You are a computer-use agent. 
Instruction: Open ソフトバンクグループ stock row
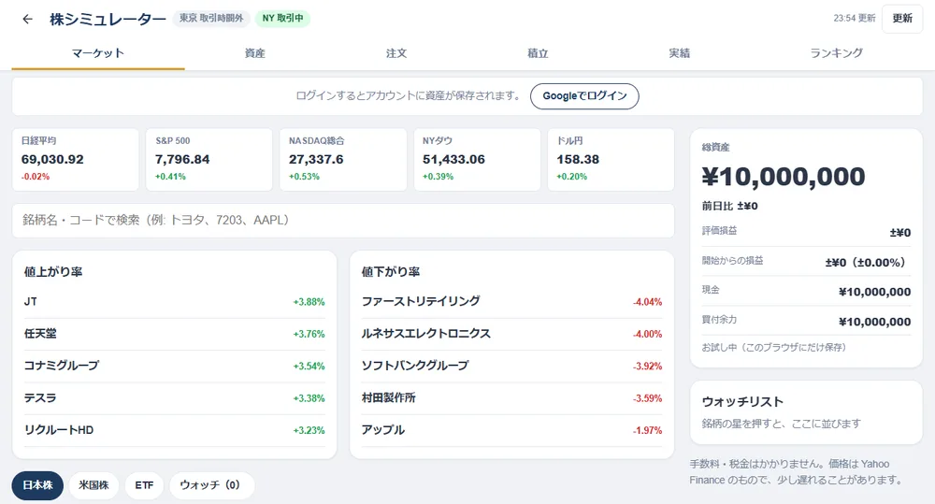click(511, 367)
